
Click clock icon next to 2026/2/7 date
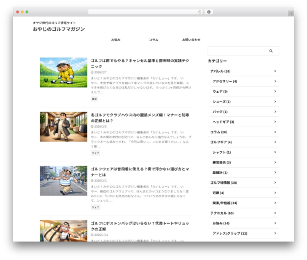92,73
